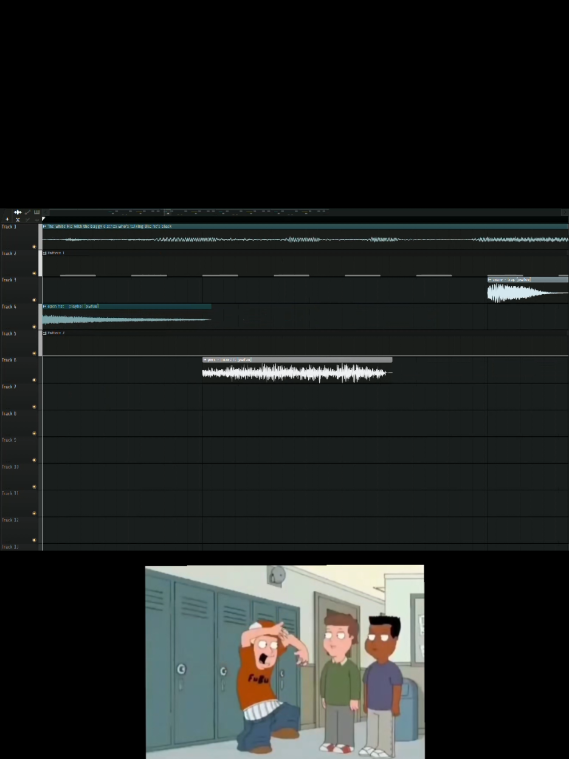Open the open hat clip menu on Track 4

pyautogui.click(x=44, y=306)
